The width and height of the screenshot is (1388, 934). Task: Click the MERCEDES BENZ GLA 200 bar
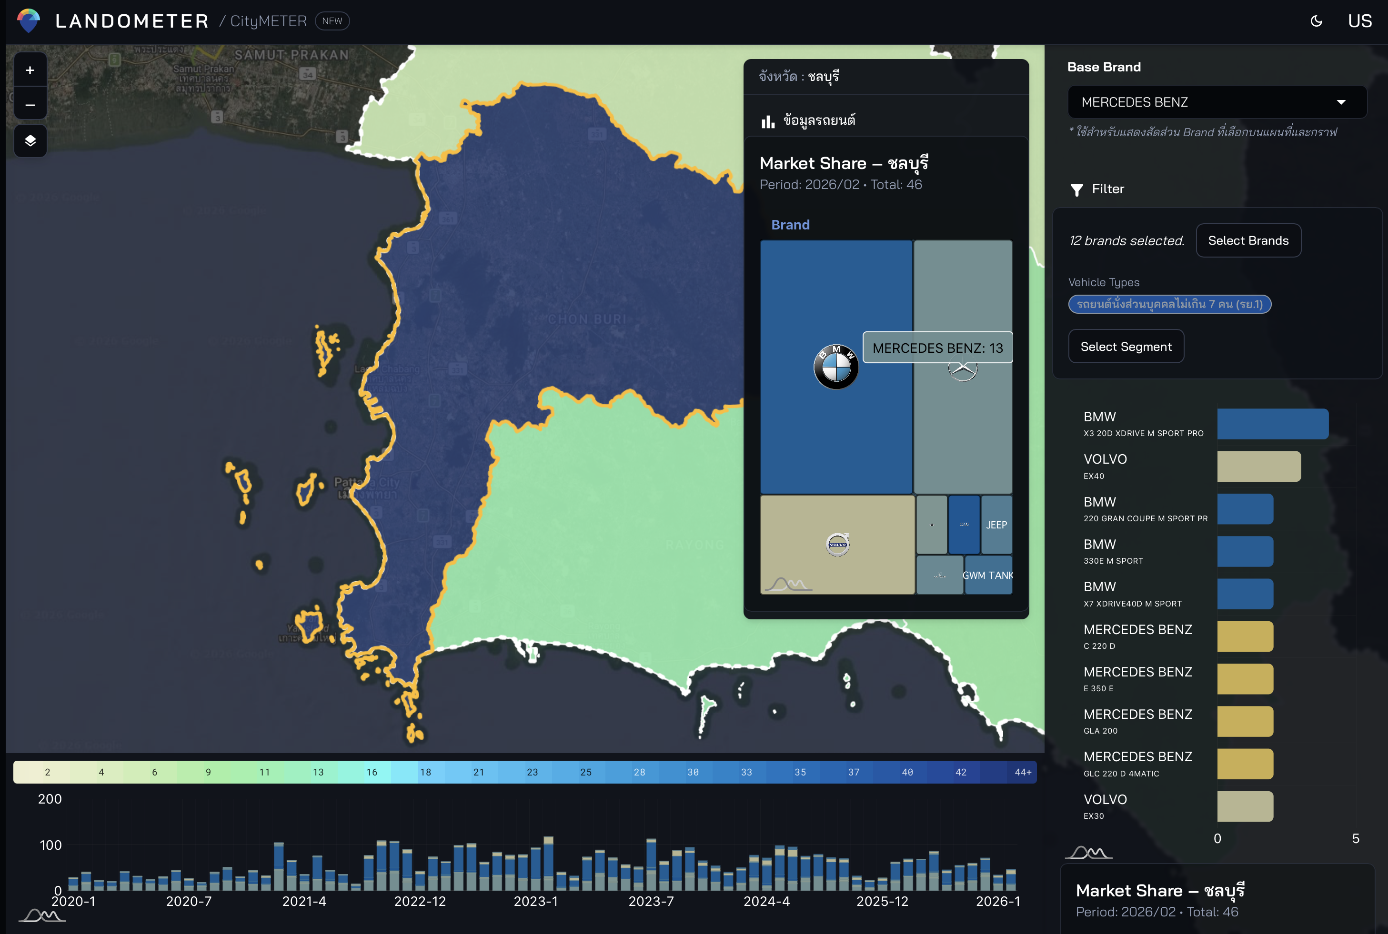click(1245, 721)
